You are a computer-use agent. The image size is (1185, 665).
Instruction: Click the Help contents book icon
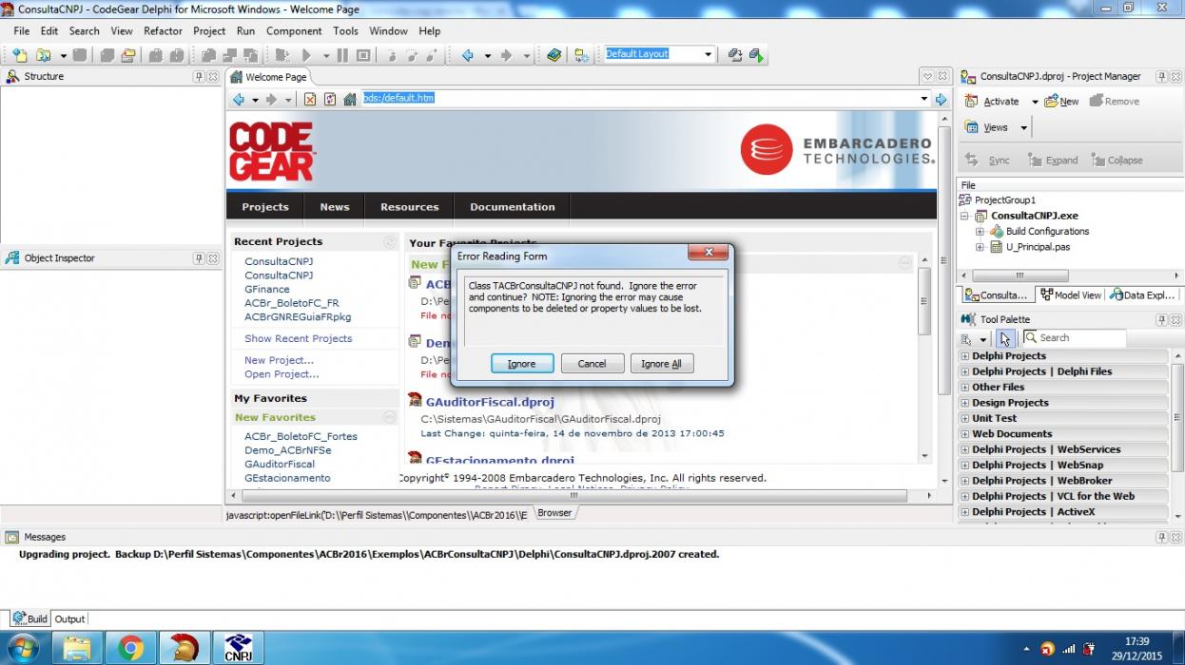point(554,55)
